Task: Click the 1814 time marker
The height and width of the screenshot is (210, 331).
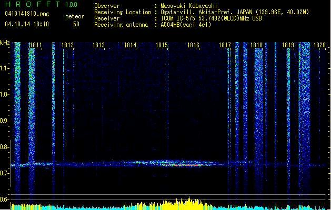Action: (x=131, y=45)
